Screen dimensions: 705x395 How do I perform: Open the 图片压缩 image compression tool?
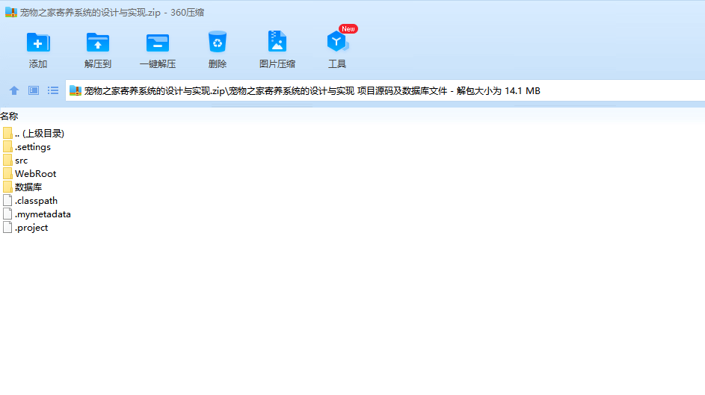coord(277,41)
